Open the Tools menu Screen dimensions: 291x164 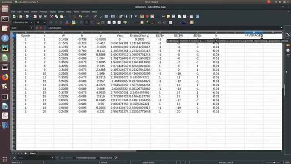(76, 12)
